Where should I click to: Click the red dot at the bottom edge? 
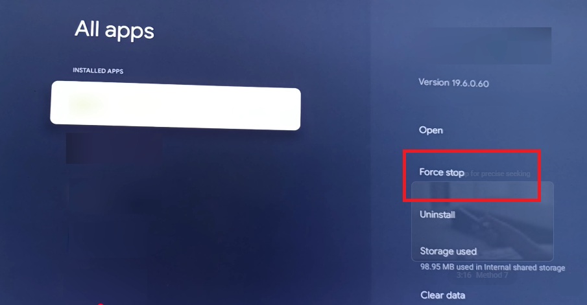tap(101, 304)
